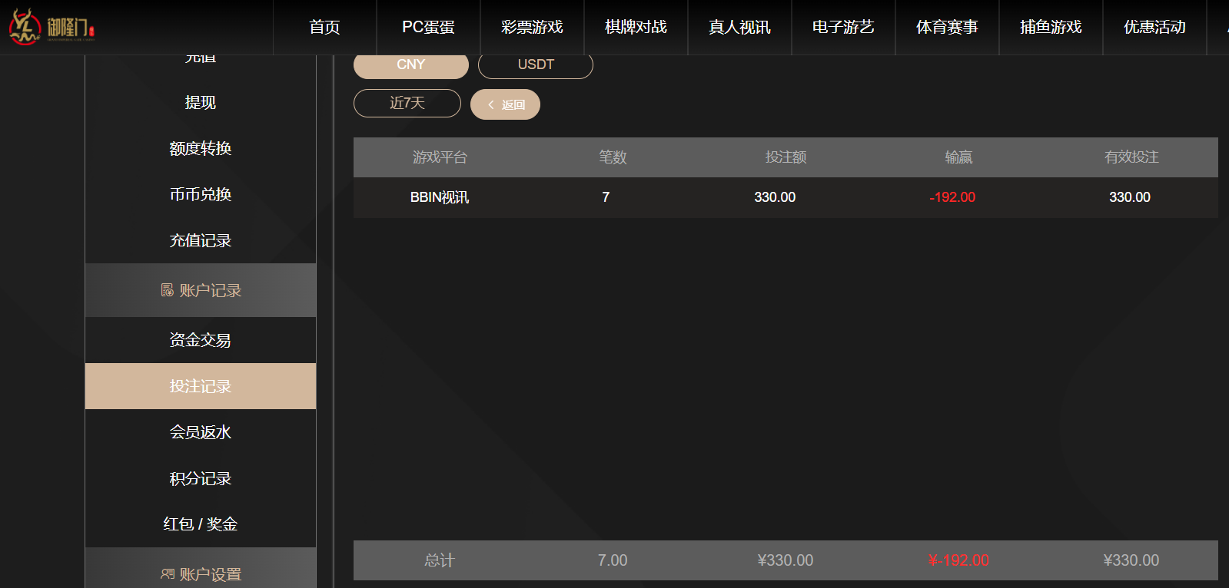Open 资金交易 in sidebar
The height and width of the screenshot is (588, 1229).
pos(201,340)
